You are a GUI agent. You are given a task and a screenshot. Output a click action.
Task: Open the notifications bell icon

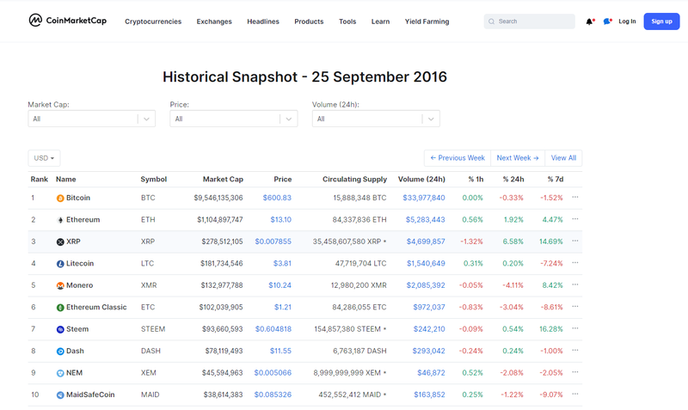(x=590, y=21)
